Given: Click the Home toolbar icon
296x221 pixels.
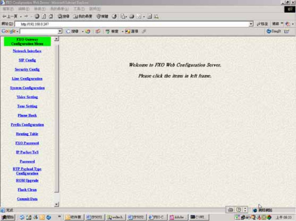Looking at the screenshot, I should [x=51, y=17].
